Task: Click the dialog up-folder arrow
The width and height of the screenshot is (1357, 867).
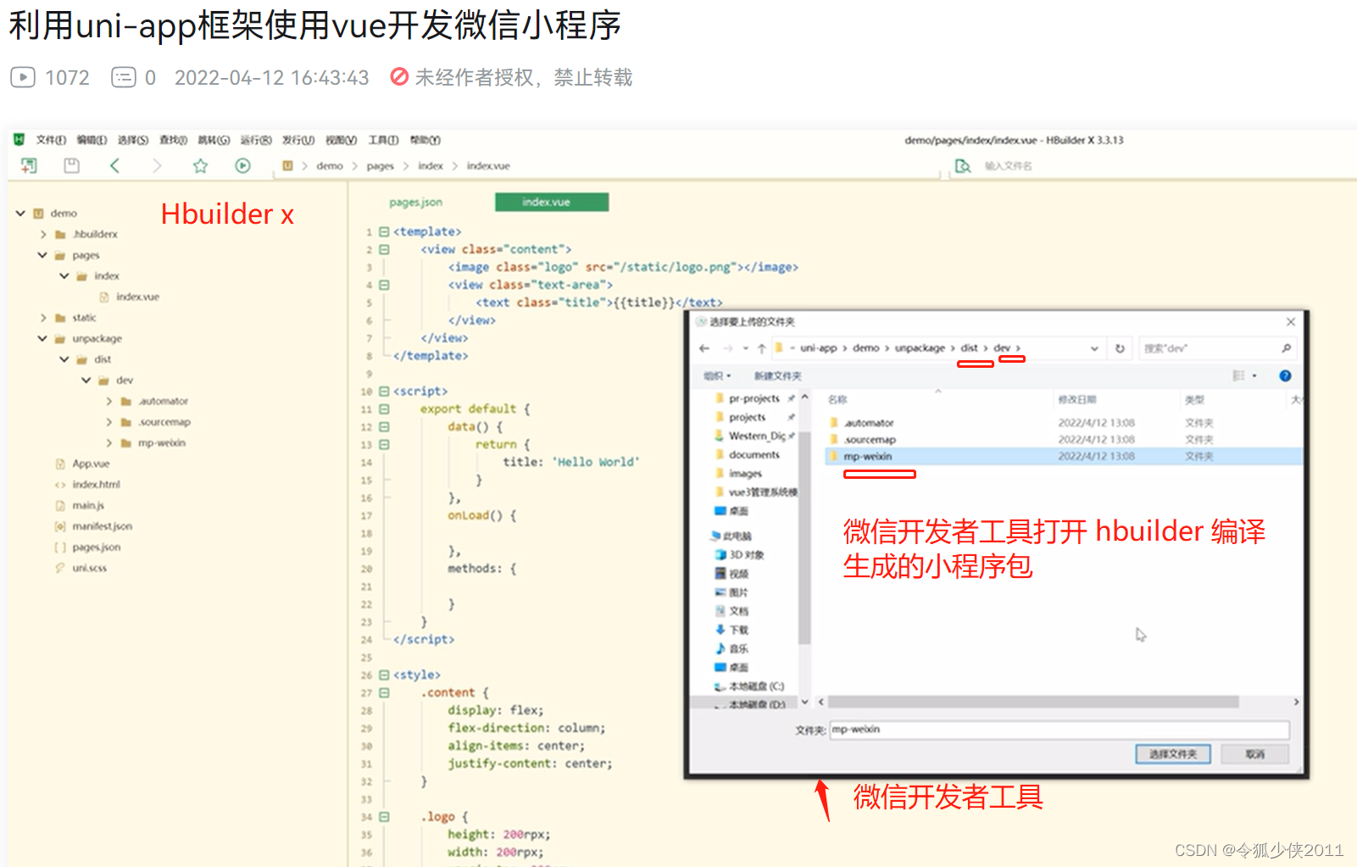Action: (761, 348)
